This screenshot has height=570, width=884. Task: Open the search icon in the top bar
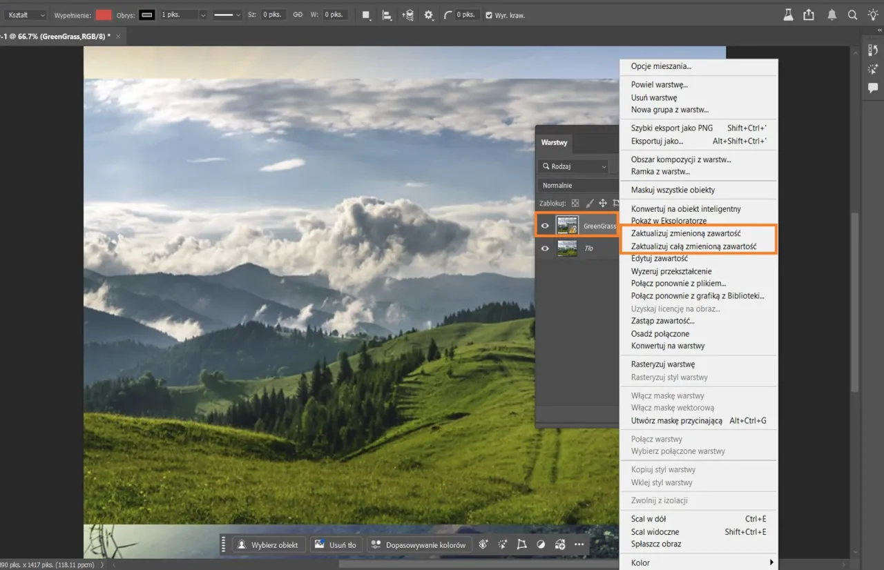point(852,14)
